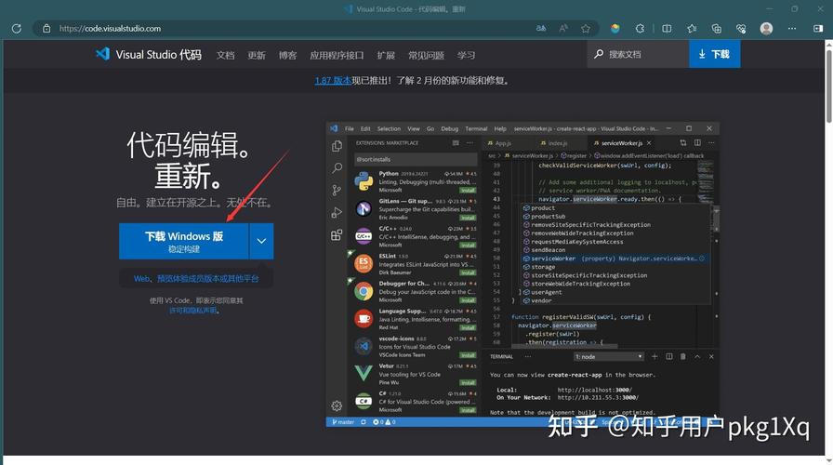Click the user profile avatar

pos(766,29)
